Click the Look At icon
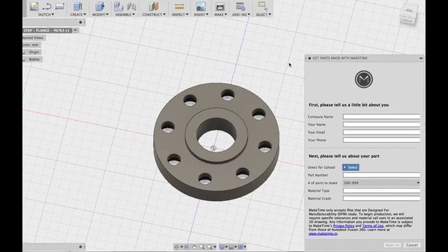The height and width of the screenshot is (252, 448). [186, 247]
